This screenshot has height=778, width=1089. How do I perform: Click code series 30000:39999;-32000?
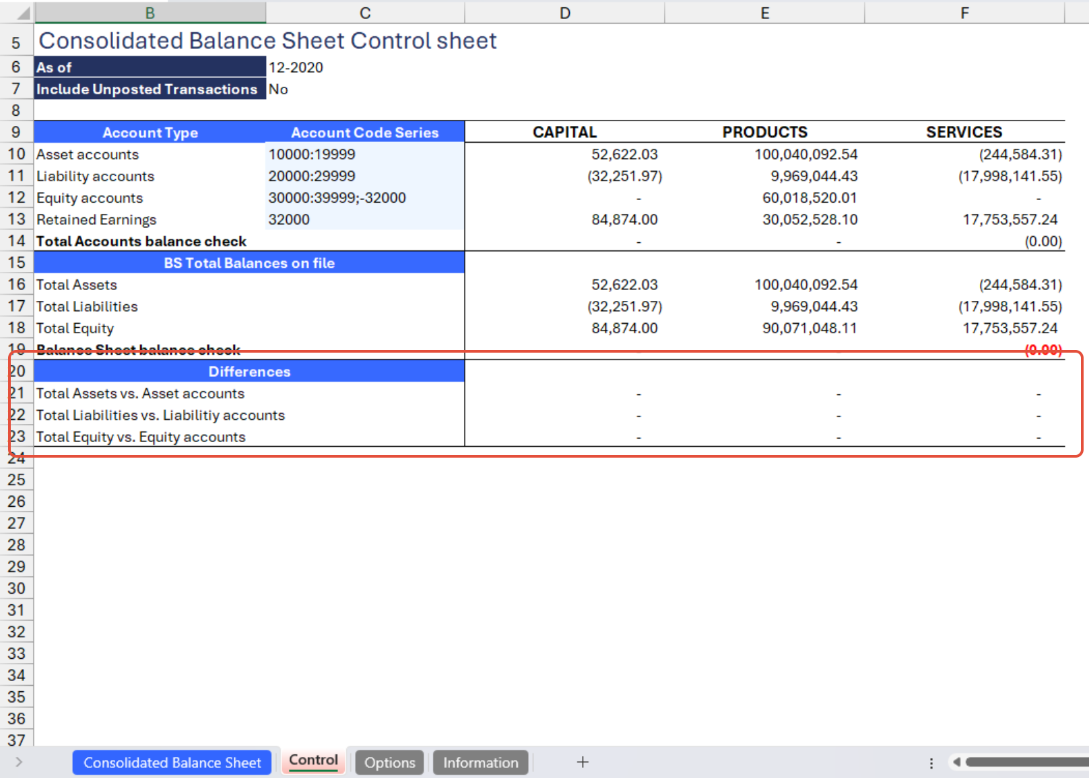coord(337,198)
